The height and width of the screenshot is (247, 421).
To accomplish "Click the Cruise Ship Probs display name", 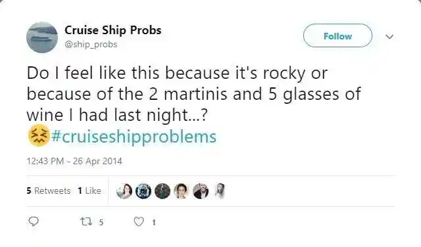I will (112, 30).
